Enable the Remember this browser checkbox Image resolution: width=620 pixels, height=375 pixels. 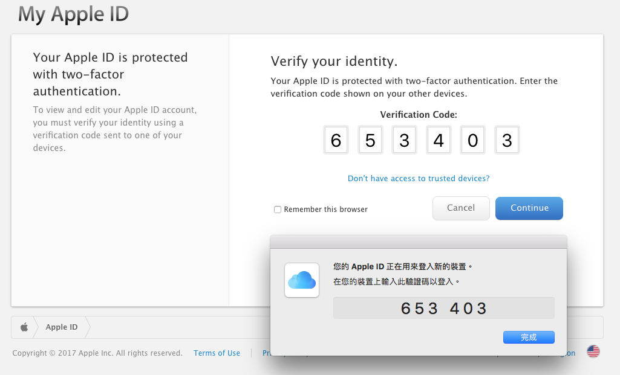(x=278, y=210)
